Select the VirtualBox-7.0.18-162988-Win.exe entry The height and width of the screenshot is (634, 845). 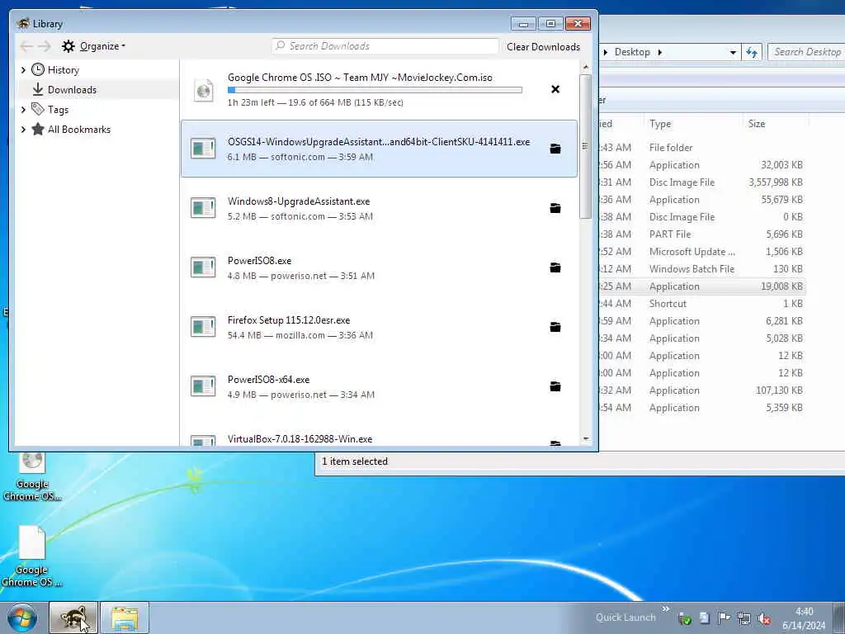pyautogui.click(x=379, y=439)
